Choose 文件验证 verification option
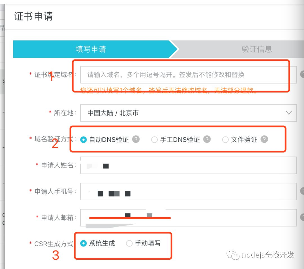The height and width of the screenshot is (269, 304). (225, 140)
